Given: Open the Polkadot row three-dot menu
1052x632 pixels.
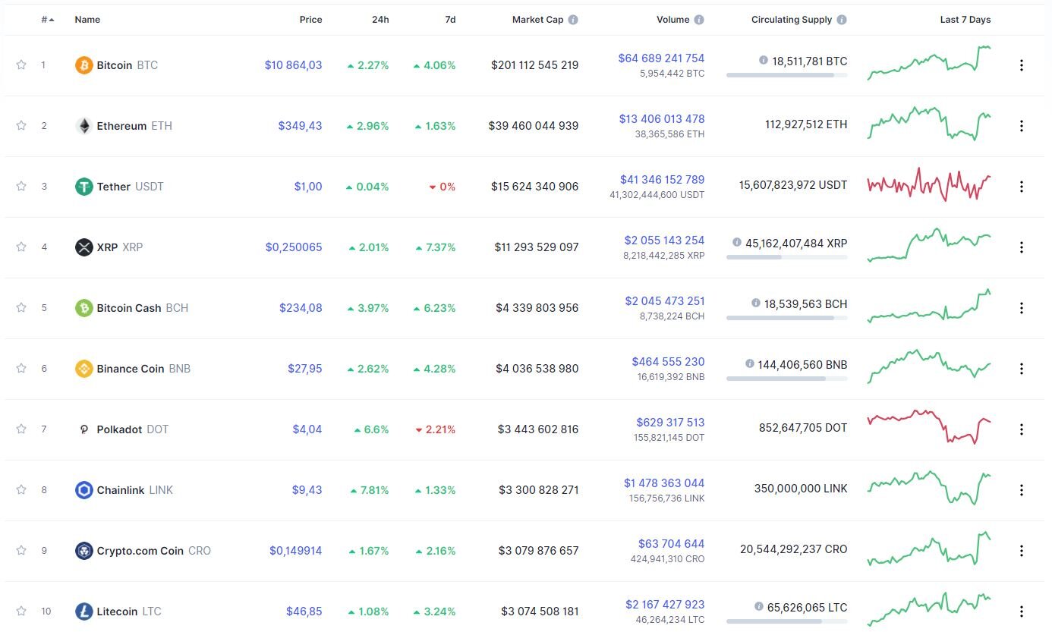Looking at the screenshot, I should click(1021, 429).
